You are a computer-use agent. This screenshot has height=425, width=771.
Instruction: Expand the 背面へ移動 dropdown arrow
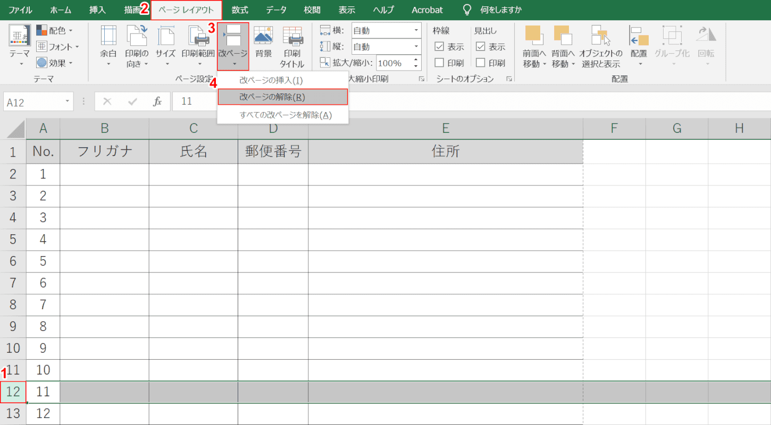(x=574, y=64)
